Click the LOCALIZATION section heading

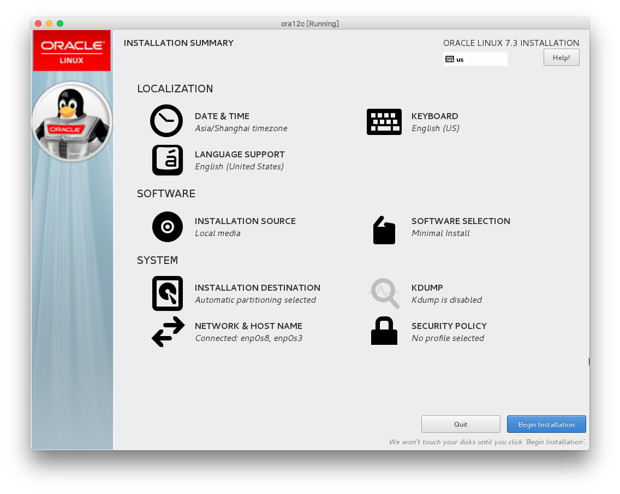click(x=175, y=89)
